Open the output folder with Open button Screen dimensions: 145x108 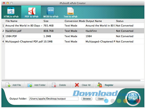click(x=101, y=99)
